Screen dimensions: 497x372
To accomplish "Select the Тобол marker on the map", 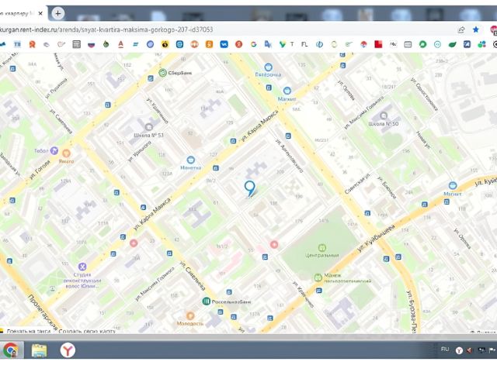I will 54,150.
